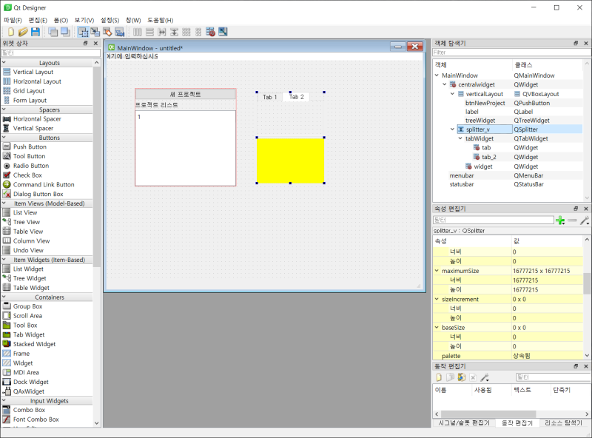Switch to 시그널/슬롯 편집기 bottom tab
Viewport: 592px width, 438px height.
[x=464, y=423]
